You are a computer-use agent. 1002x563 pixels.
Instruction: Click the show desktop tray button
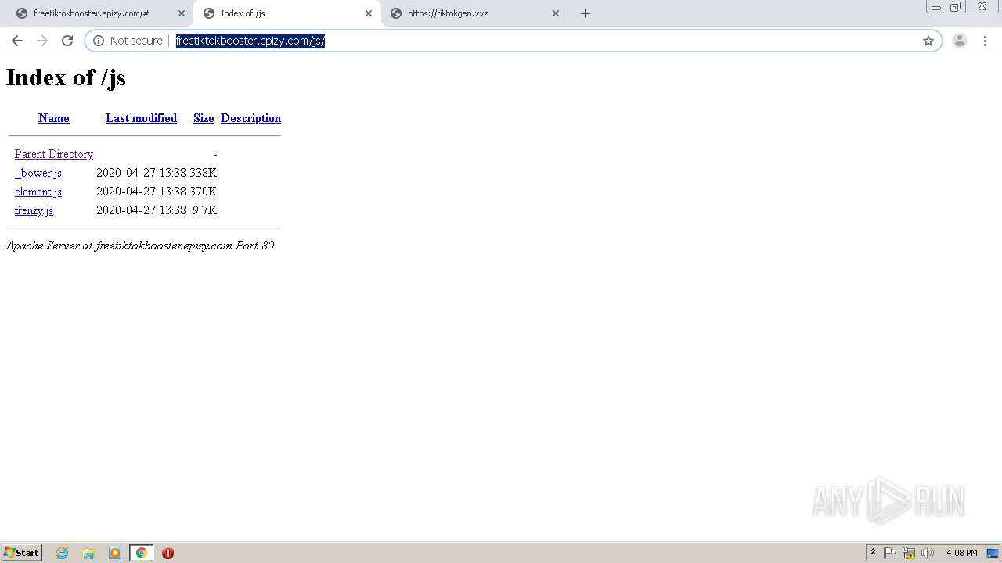993,553
